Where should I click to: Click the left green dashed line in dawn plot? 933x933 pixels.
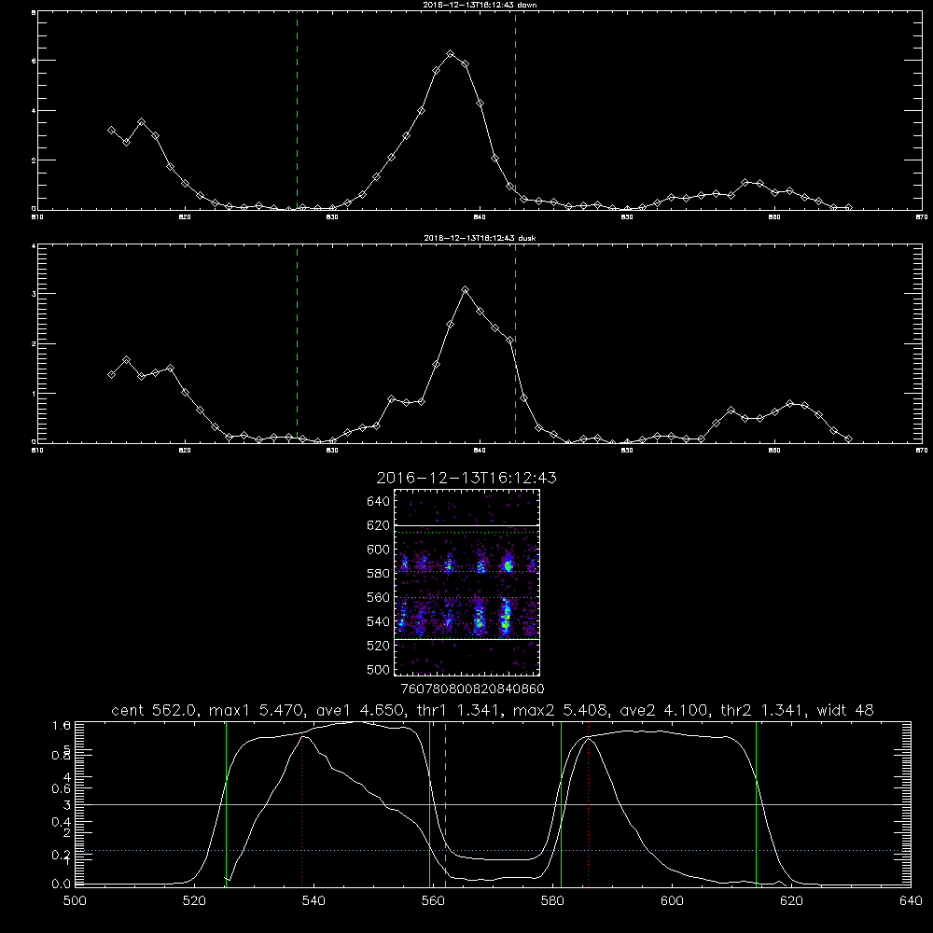[297, 111]
